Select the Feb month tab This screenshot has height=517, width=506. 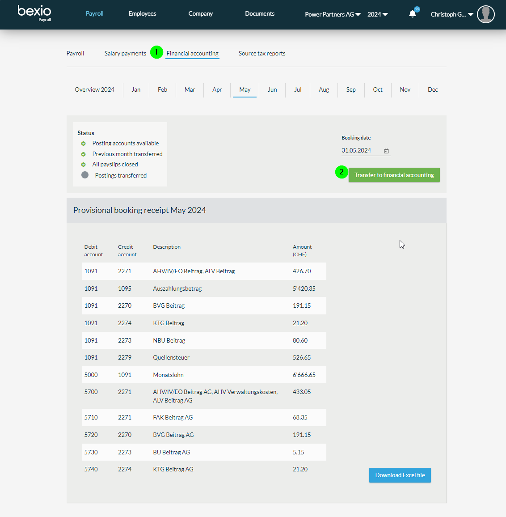tap(163, 90)
